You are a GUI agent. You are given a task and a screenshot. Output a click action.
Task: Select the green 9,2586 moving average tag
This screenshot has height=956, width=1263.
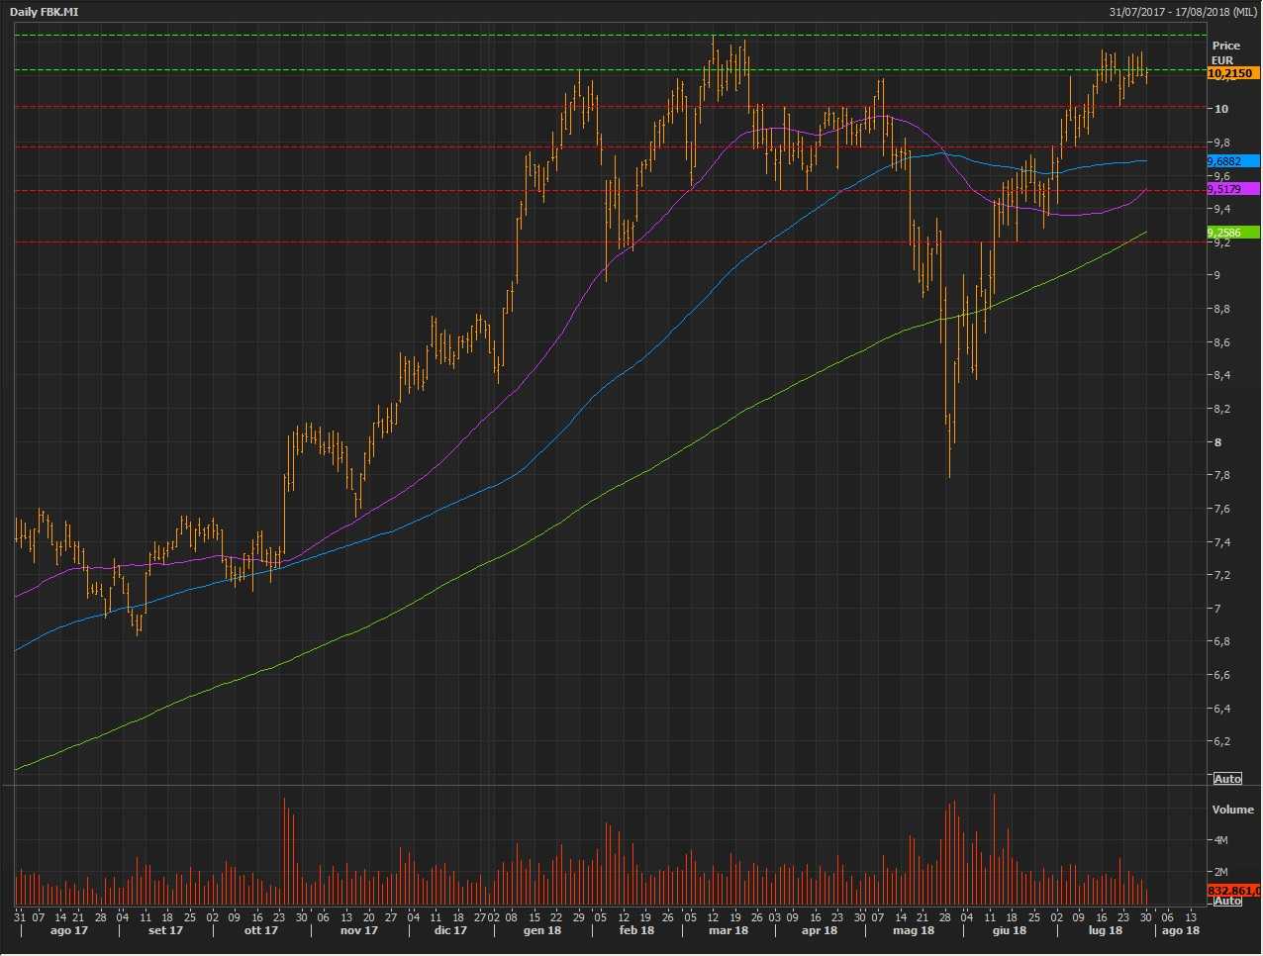tap(1232, 233)
